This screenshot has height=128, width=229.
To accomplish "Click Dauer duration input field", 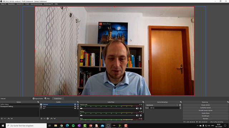I will [164, 108].
